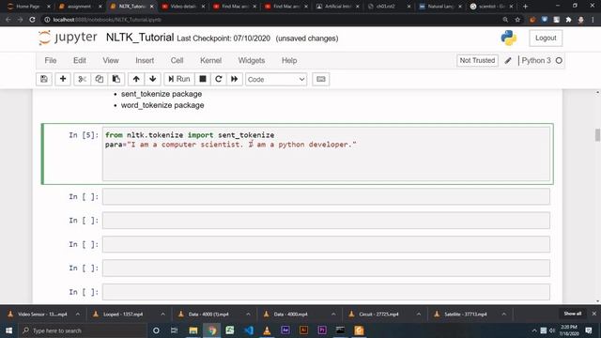601x338 pixels.
Task: Paste cells below using the clipboard icon
Action: [x=116, y=79]
